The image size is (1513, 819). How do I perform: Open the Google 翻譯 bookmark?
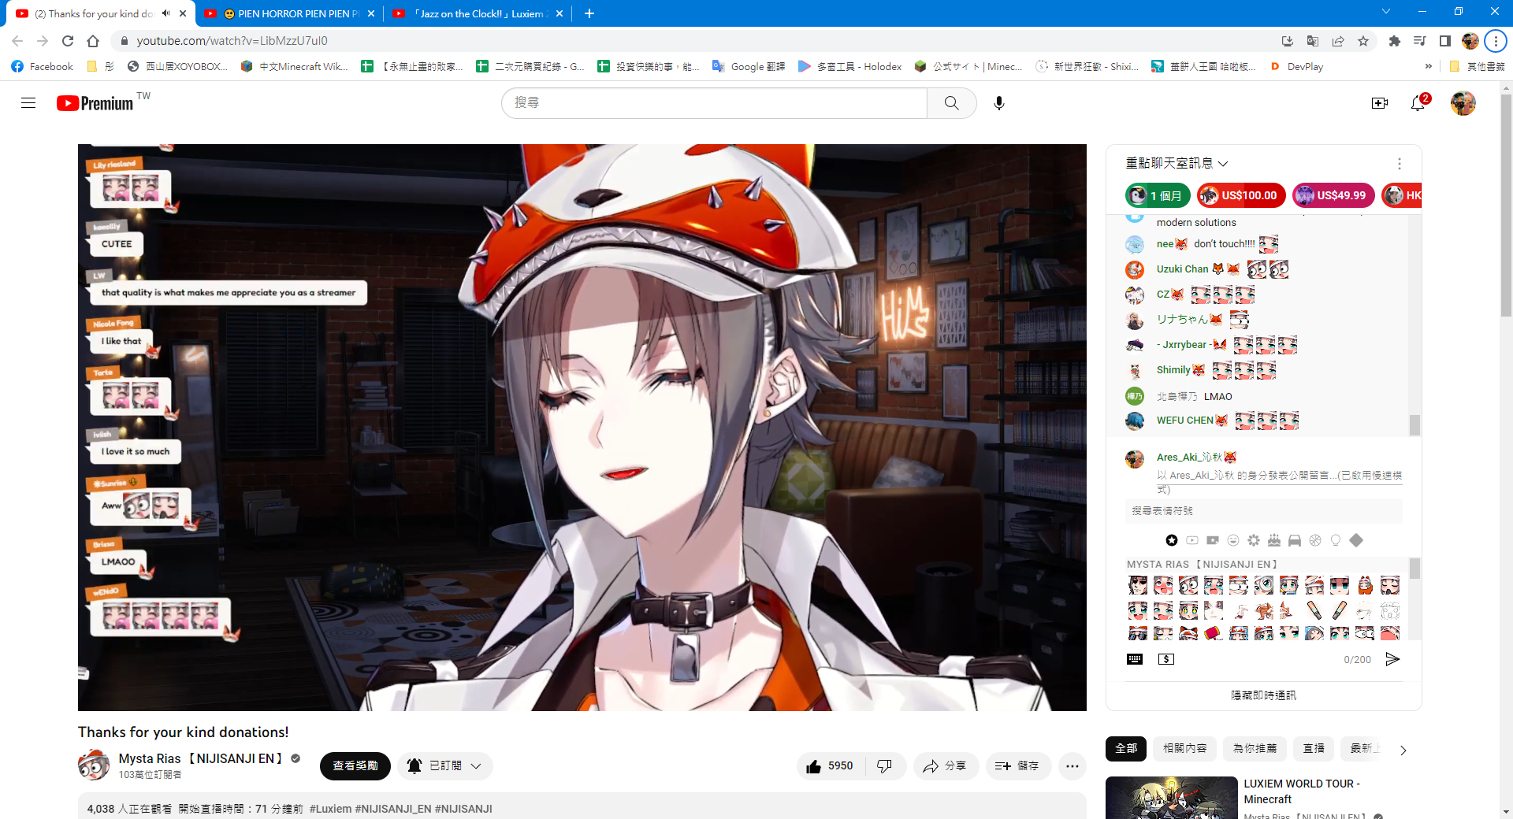(x=749, y=67)
